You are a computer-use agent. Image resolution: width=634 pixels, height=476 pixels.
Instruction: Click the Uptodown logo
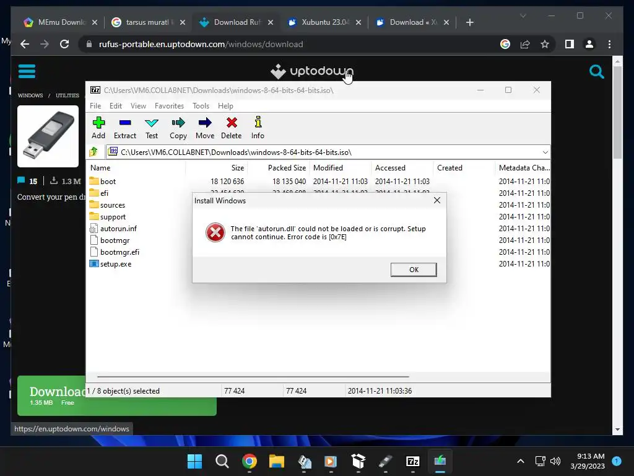pyautogui.click(x=312, y=71)
